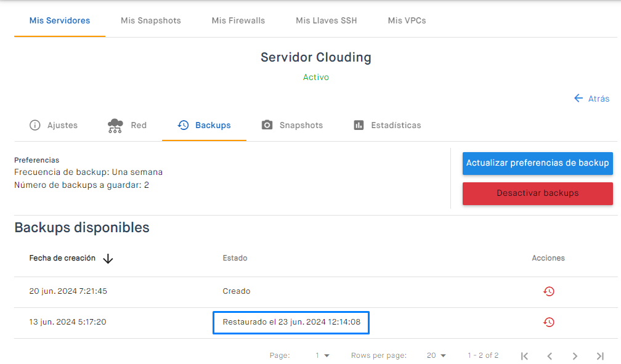Open the Mis VPCs tab

(407, 20)
